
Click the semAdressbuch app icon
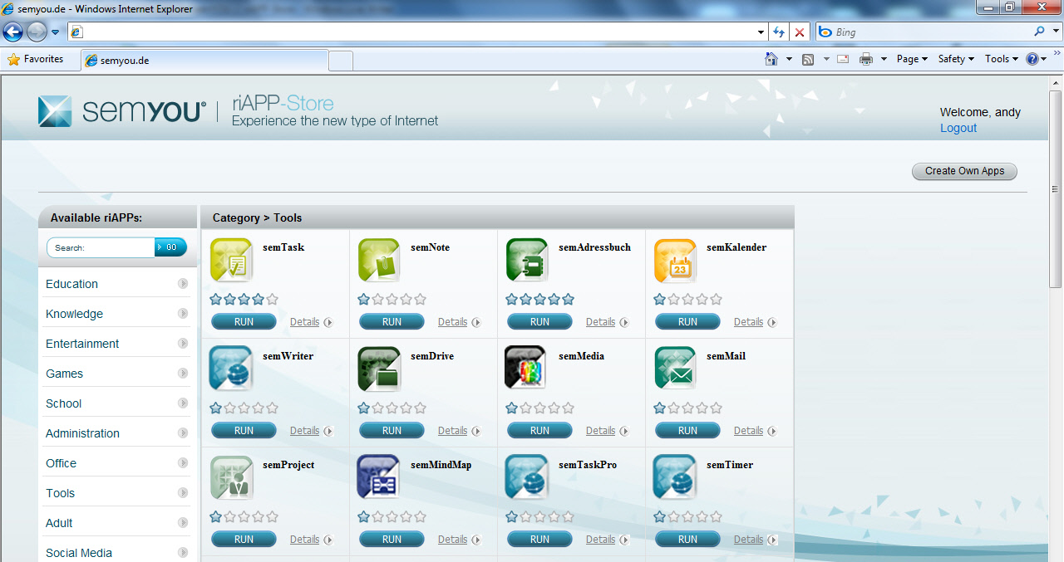pos(527,260)
